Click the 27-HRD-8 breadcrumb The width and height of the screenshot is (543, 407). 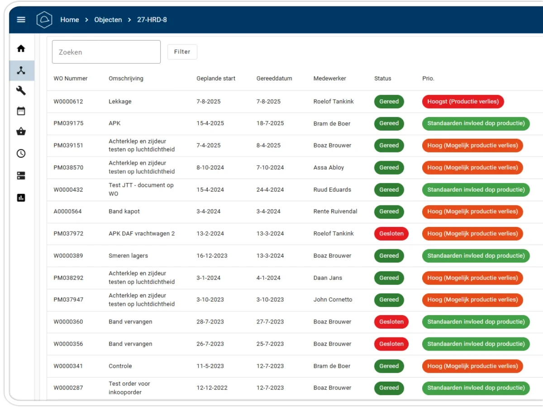point(152,20)
